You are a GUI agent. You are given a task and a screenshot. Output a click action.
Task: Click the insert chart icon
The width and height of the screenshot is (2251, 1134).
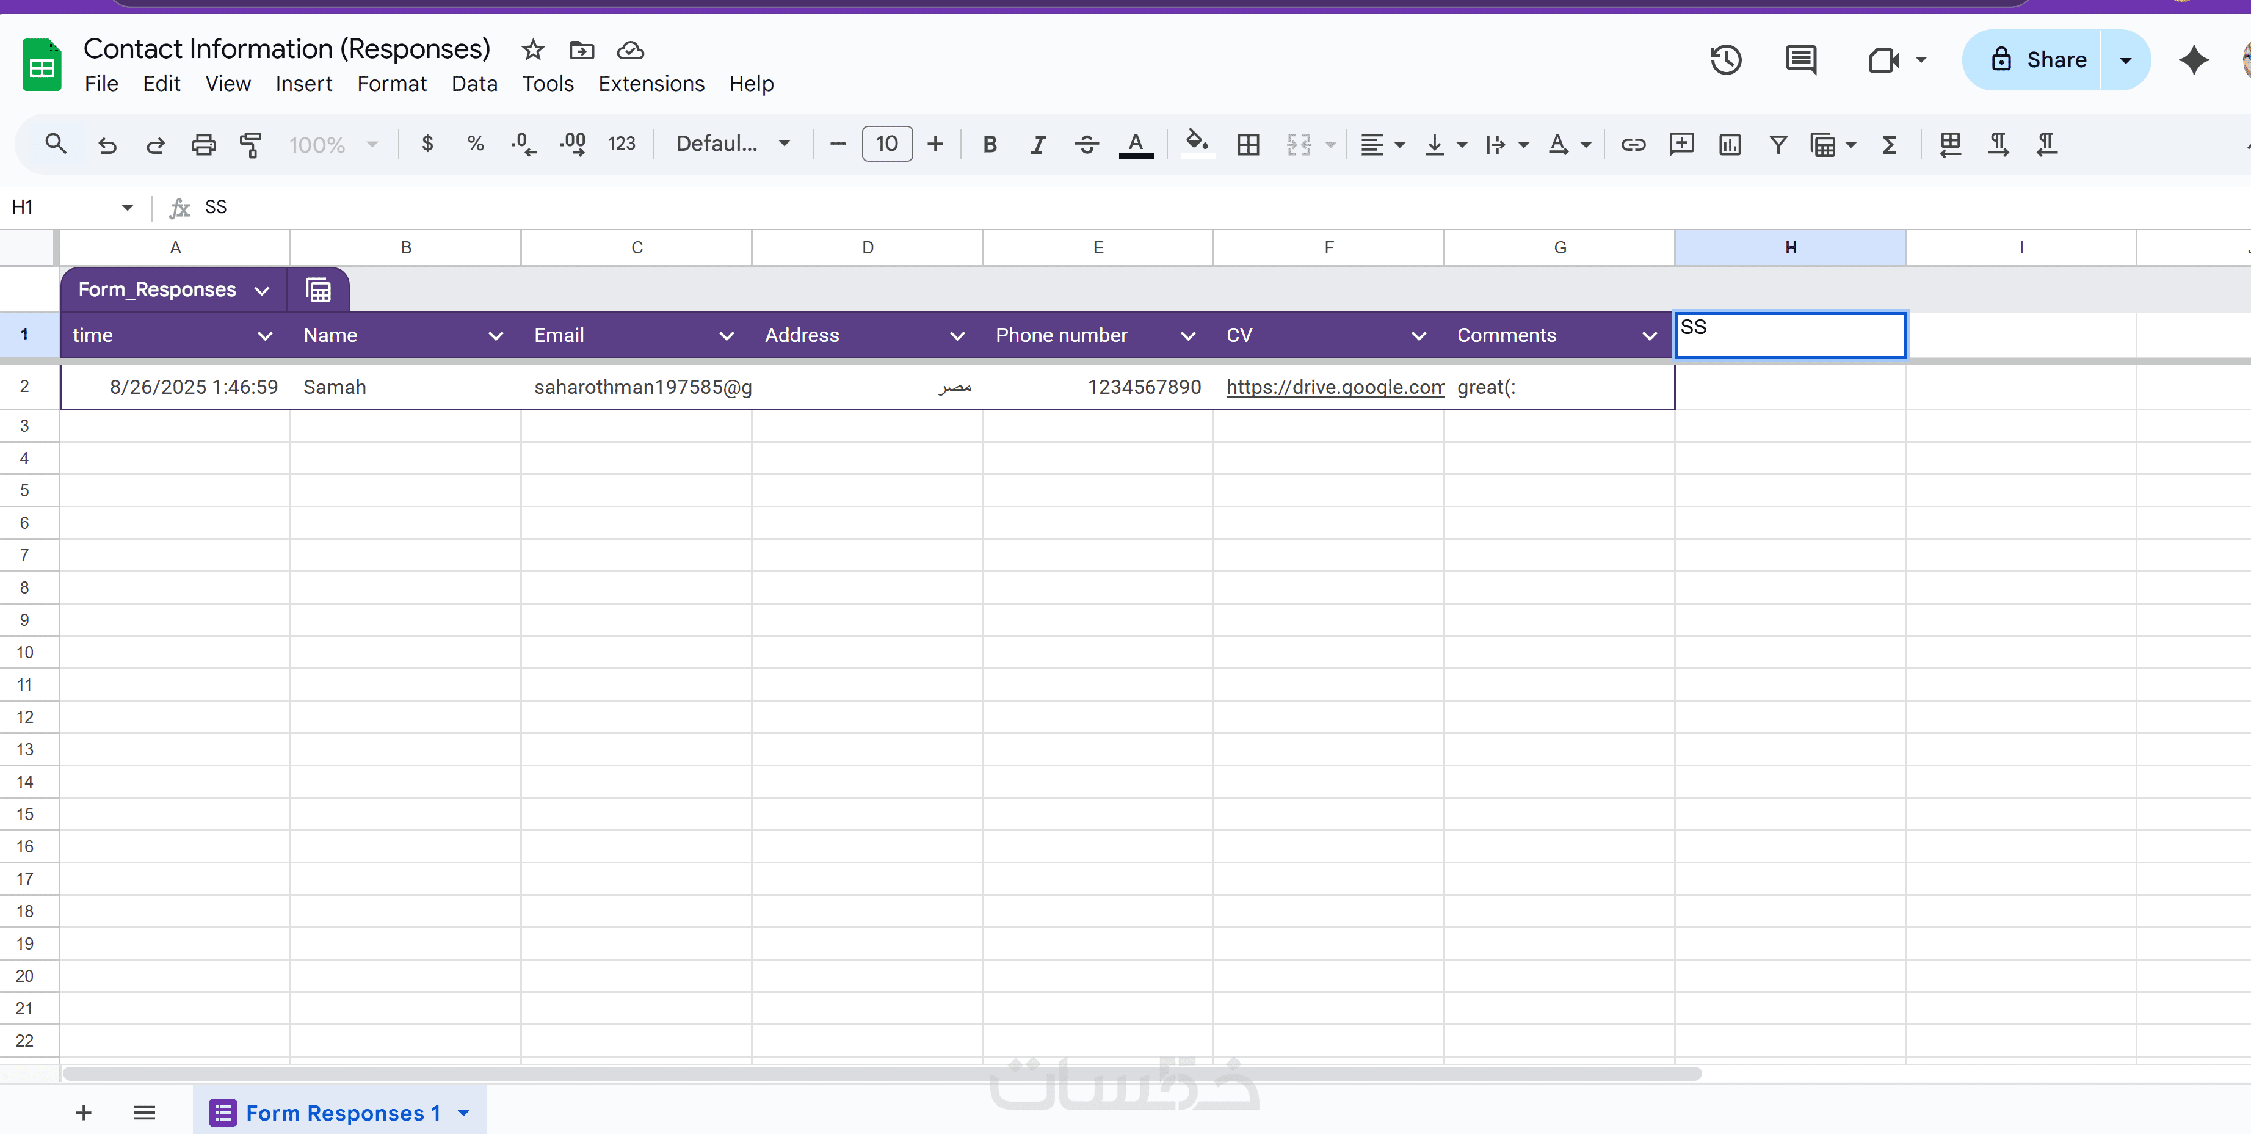pos(1730,144)
